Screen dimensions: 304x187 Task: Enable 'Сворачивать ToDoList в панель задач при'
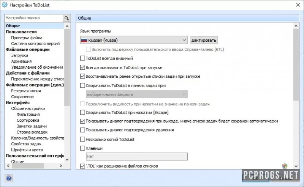82,86
